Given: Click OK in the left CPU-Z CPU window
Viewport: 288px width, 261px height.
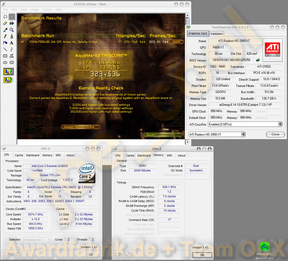Looking at the screenshot, I should coord(91,255).
